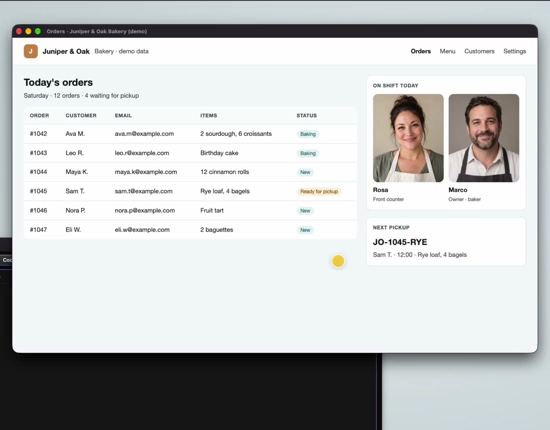This screenshot has width=550, height=430.
Task: Click order number #1044
Action: (x=38, y=172)
